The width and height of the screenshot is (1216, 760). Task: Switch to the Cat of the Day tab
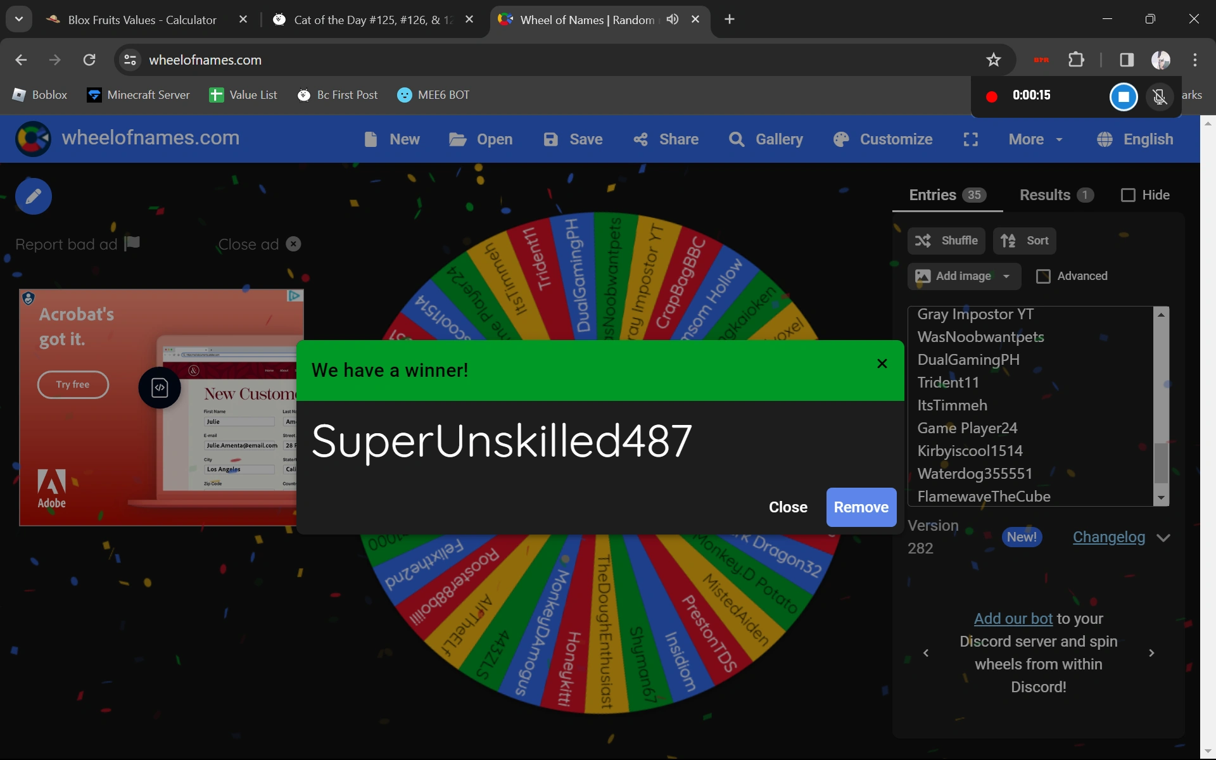[374, 20]
